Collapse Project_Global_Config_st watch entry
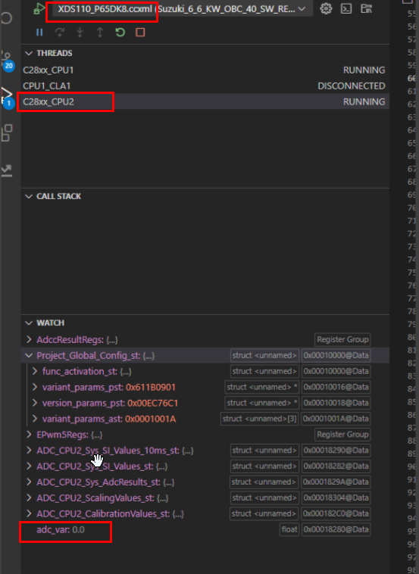This screenshot has height=574, width=419. click(x=29, y=355)
